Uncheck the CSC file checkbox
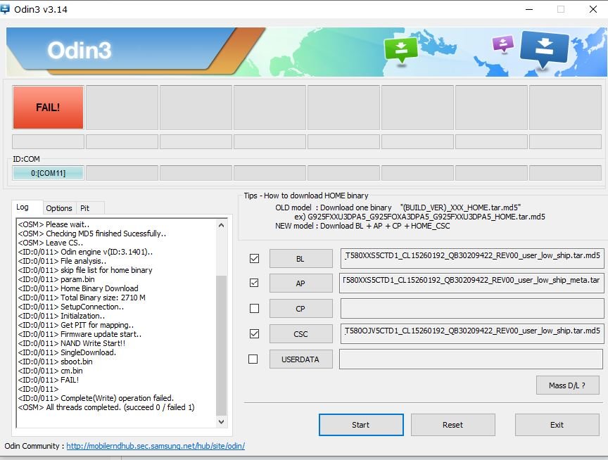Screen dimensions: 608x460 click(x=254, y=333)
